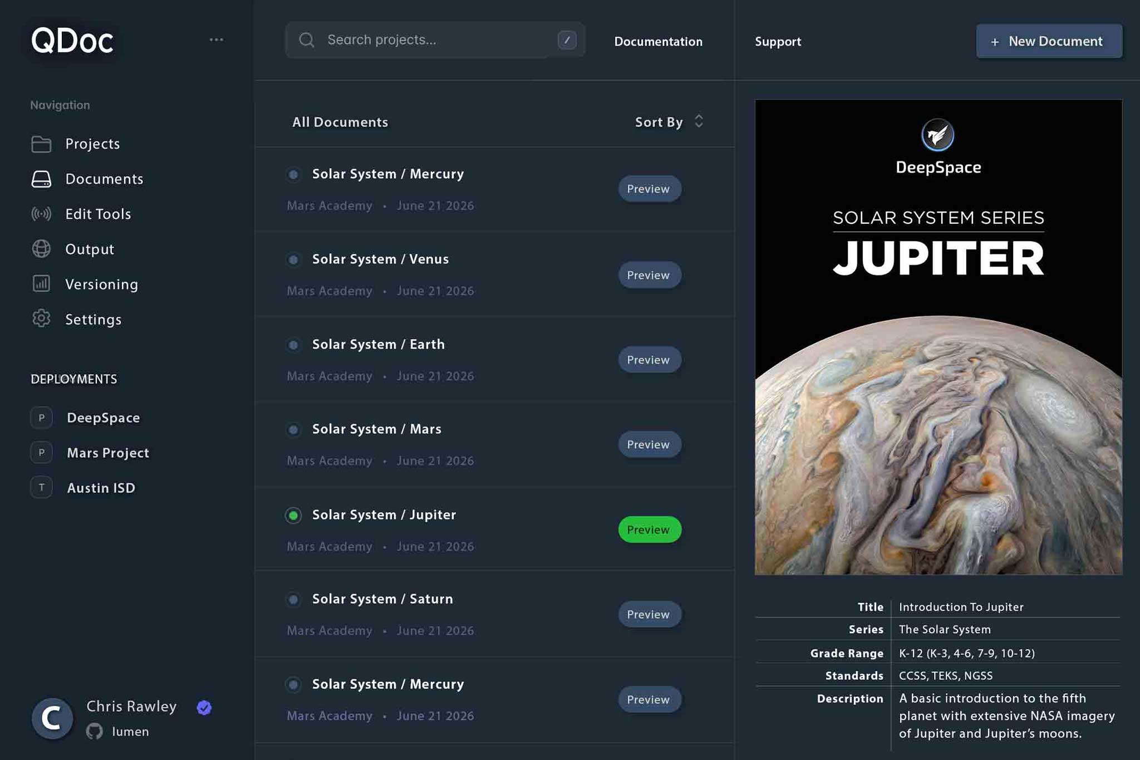
Task: Preview the Solar System / Earth document
Action: coord(649,360)
